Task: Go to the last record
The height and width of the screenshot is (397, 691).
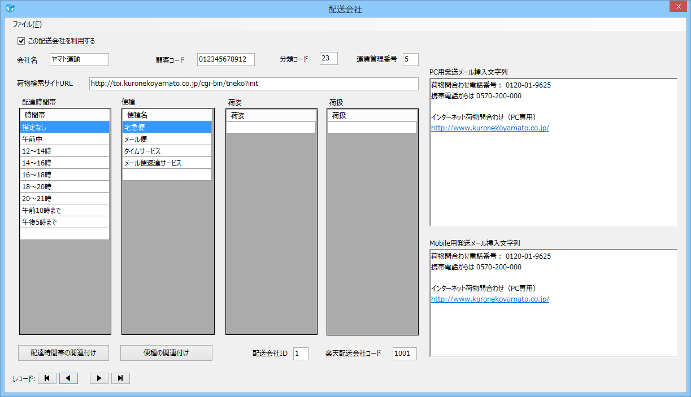Action: click(x=120, y=378)
